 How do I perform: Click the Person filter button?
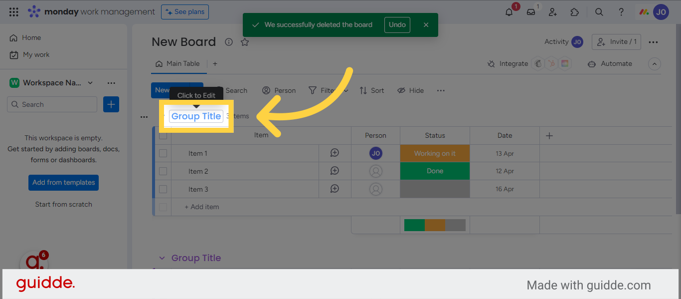279,90
